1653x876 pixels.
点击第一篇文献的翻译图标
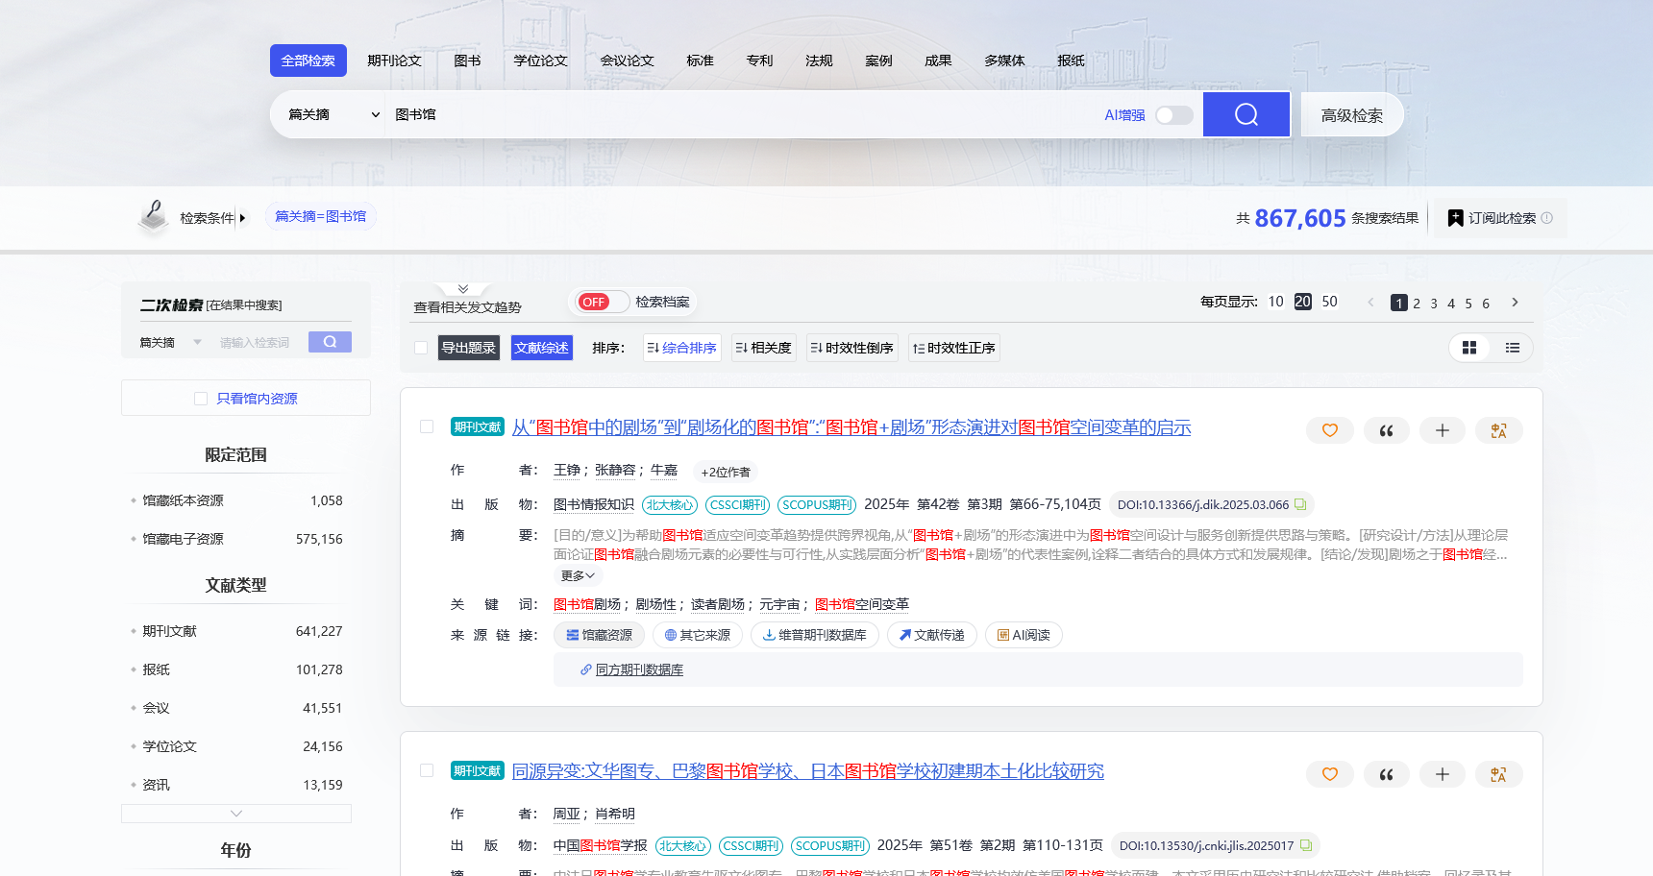click(x=1498, y=430)
